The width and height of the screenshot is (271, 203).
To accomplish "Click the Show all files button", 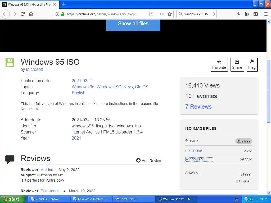I will 133,24.
